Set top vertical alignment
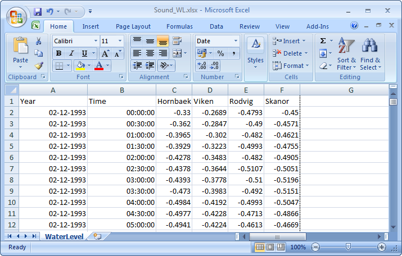This screenshot has height=256, width=402. point(137,40)
